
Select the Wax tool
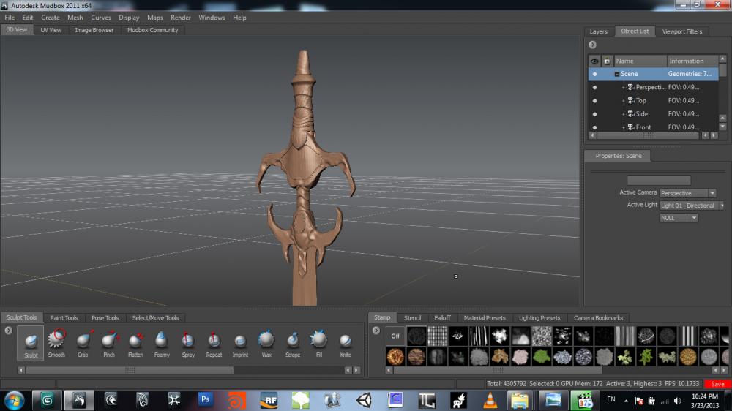pyautogui.click(x=266, y=341)
